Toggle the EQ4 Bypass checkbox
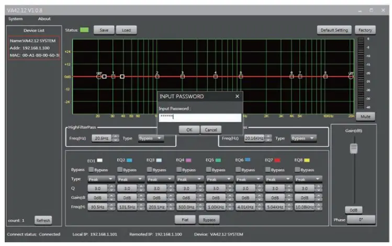This screenshot has width=392, height=246. pos(179,170)
